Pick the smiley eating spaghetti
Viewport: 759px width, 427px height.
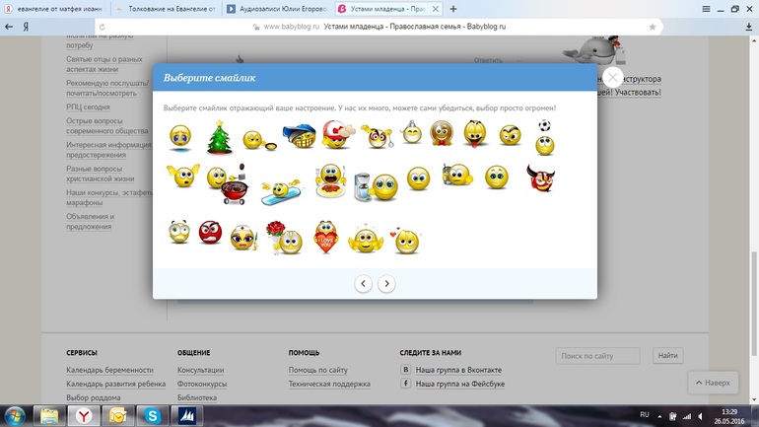(x=331, y=181)
